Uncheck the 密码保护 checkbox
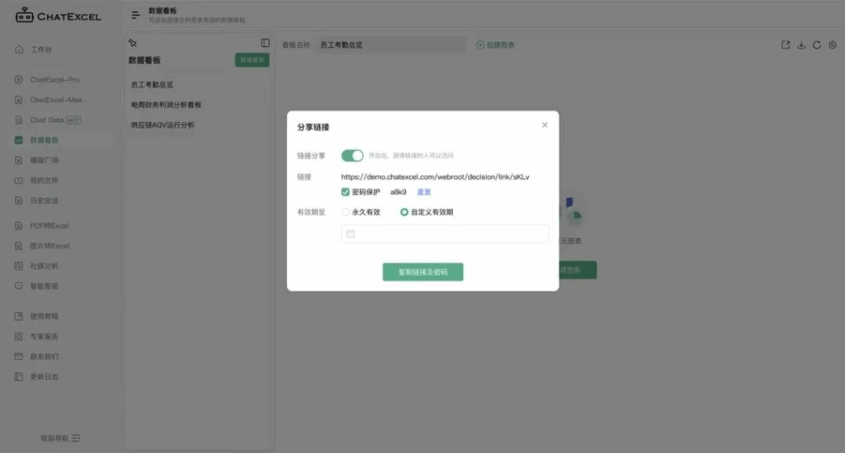Screen dimensions: 845x453 346,191
